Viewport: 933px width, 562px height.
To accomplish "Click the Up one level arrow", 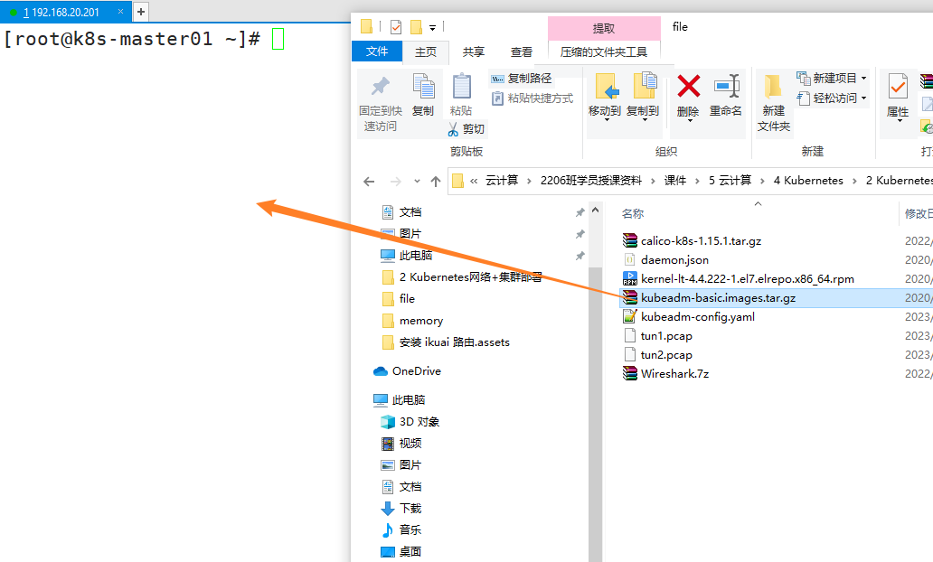I will 436,181.
